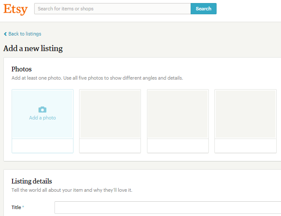Click the white strip under the first photo
This screenshot has height=216, width=281.
point(42,146)
